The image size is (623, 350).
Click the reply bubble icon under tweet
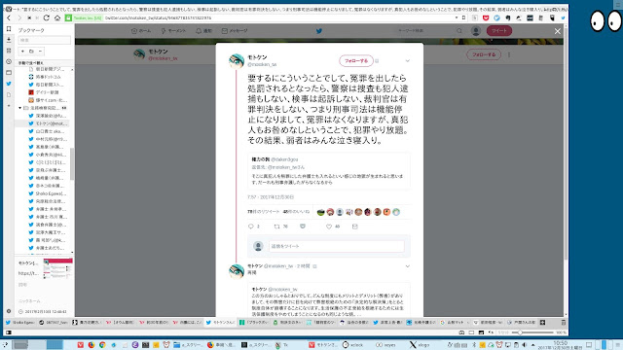point(251,227)
